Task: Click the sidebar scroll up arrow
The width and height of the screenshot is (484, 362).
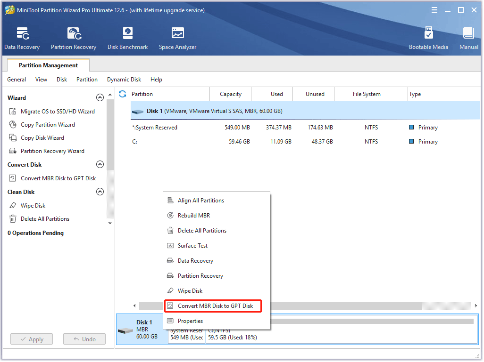Action: point(110,95)
